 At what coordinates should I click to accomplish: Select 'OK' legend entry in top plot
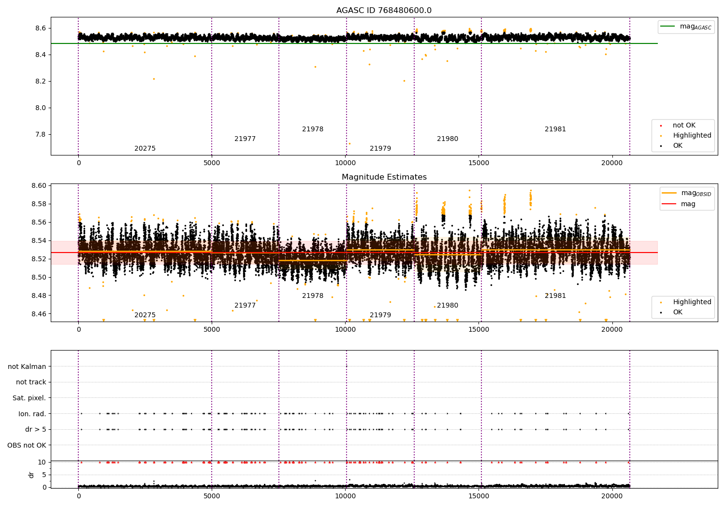pos(672,146)
